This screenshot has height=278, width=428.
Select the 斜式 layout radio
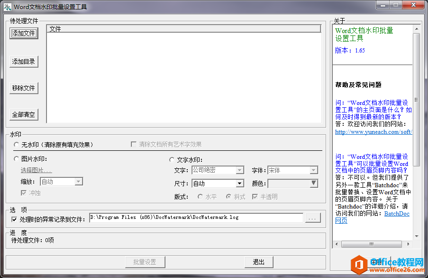point(229,197)
